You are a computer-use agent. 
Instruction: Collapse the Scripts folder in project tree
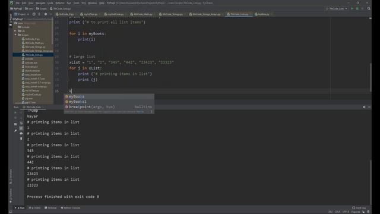coord(15,35)
